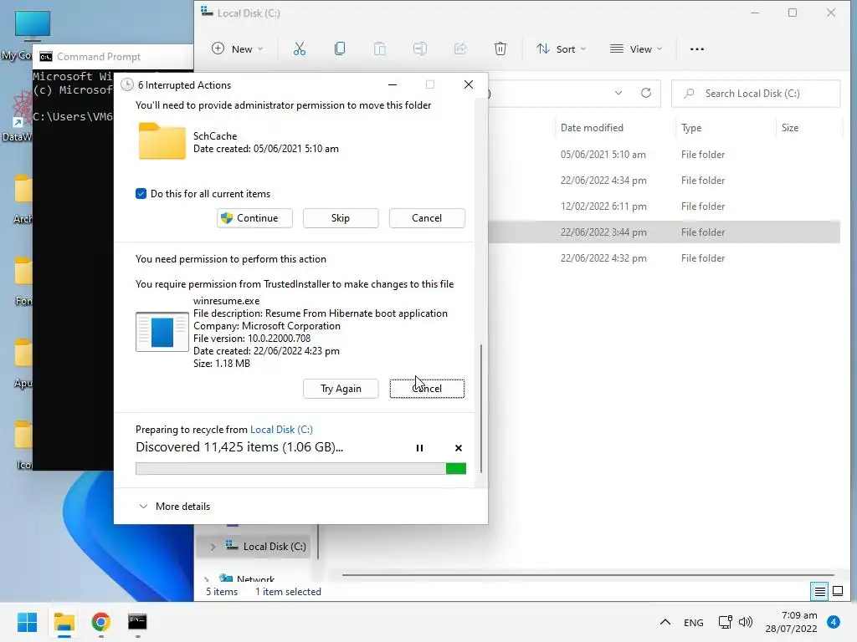The image size is (857, 642).
Task: Expand the Network tree node chevron
Action: point(207,578)
